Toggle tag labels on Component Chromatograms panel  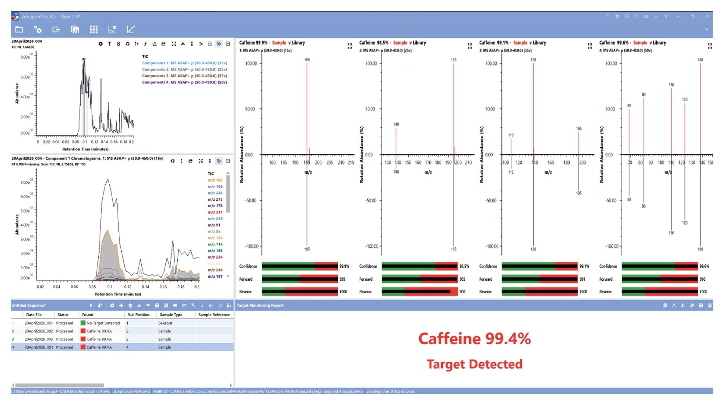click(x=219, y=161)
